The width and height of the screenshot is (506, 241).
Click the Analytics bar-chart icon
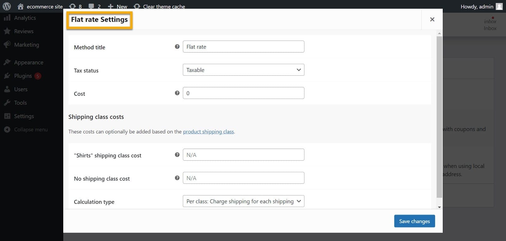point(7,18)
